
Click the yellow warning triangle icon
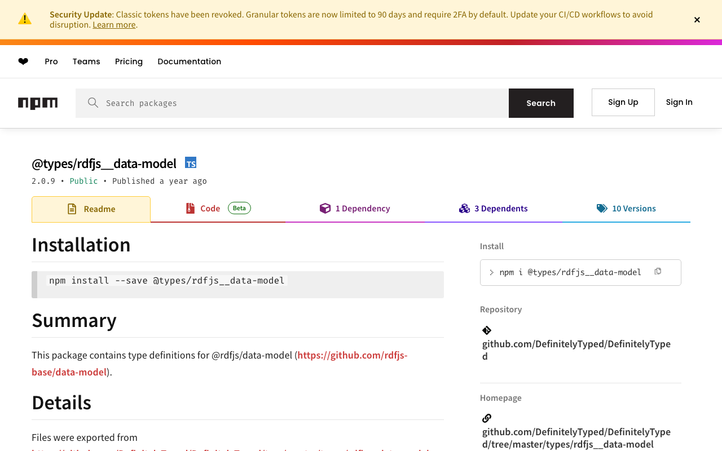(x=25, y=19)
